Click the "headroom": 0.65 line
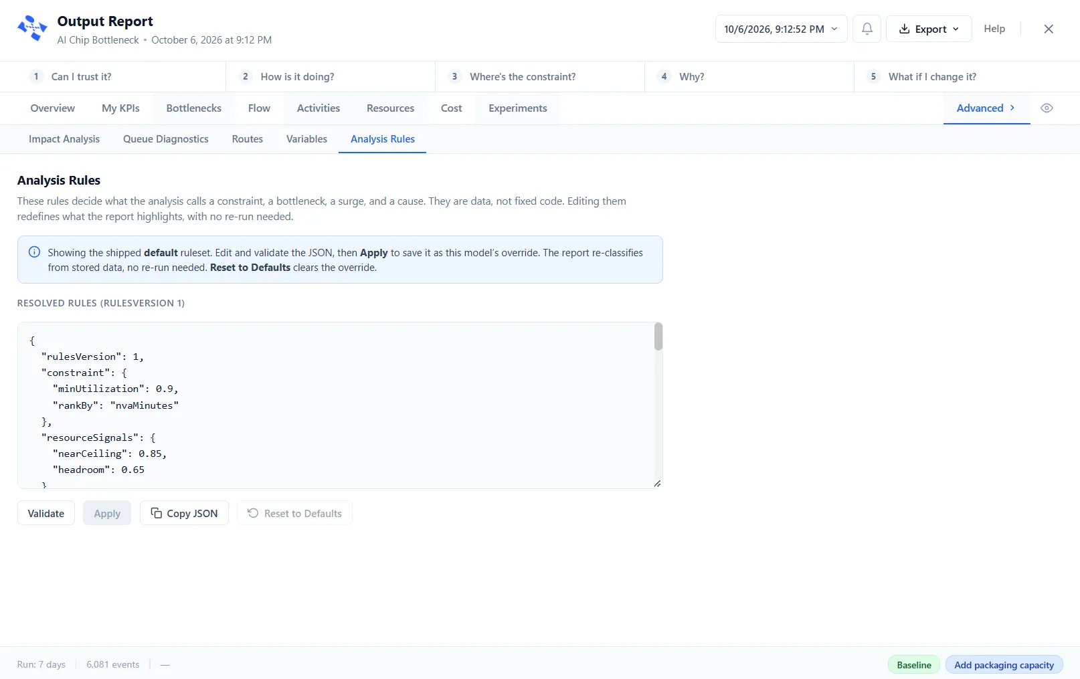Screen dimensions: 1080x679 pyautogui.click(x=98, y=470)
